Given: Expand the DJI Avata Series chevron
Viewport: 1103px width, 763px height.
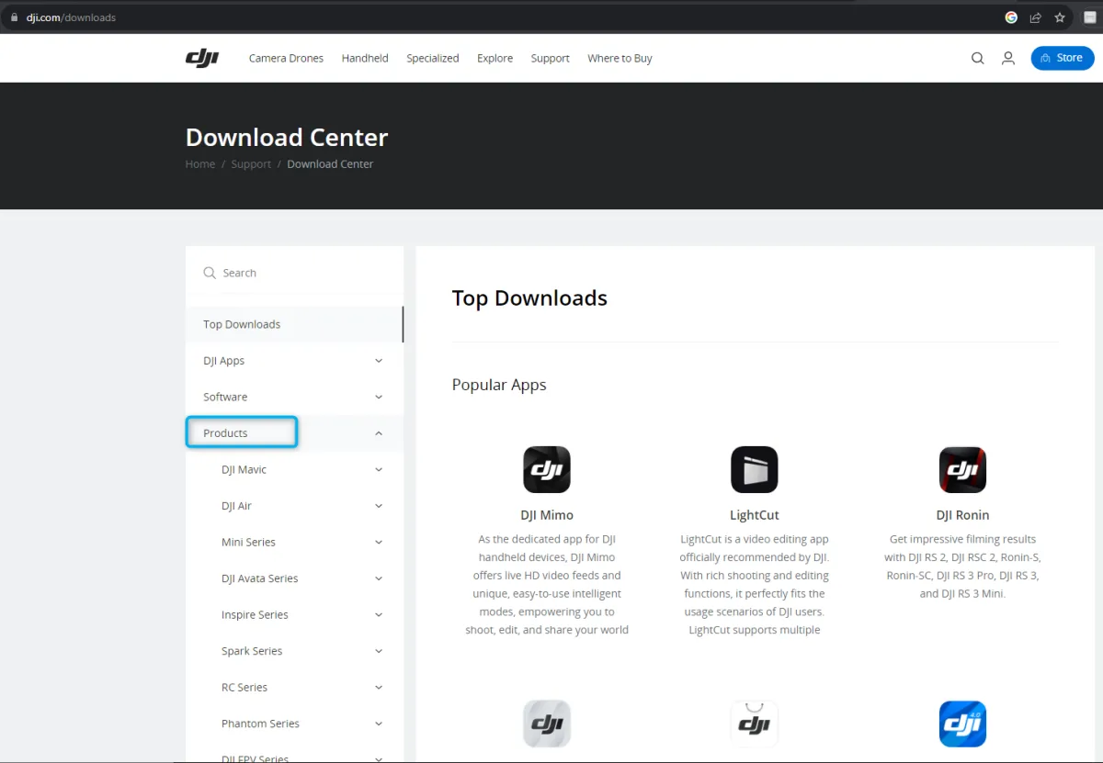Looking at the screenshot, I should [379, 578].
